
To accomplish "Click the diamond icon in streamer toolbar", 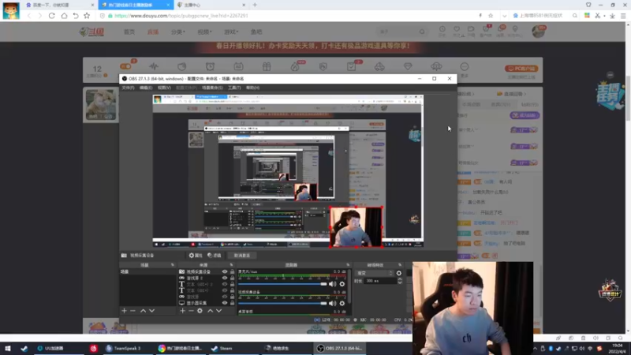I will 408,66.
